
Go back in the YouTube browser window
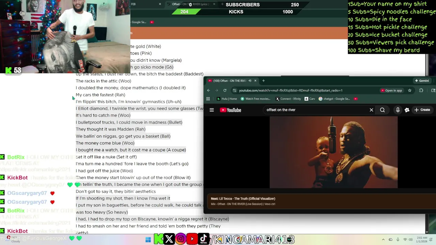(208, 91)
